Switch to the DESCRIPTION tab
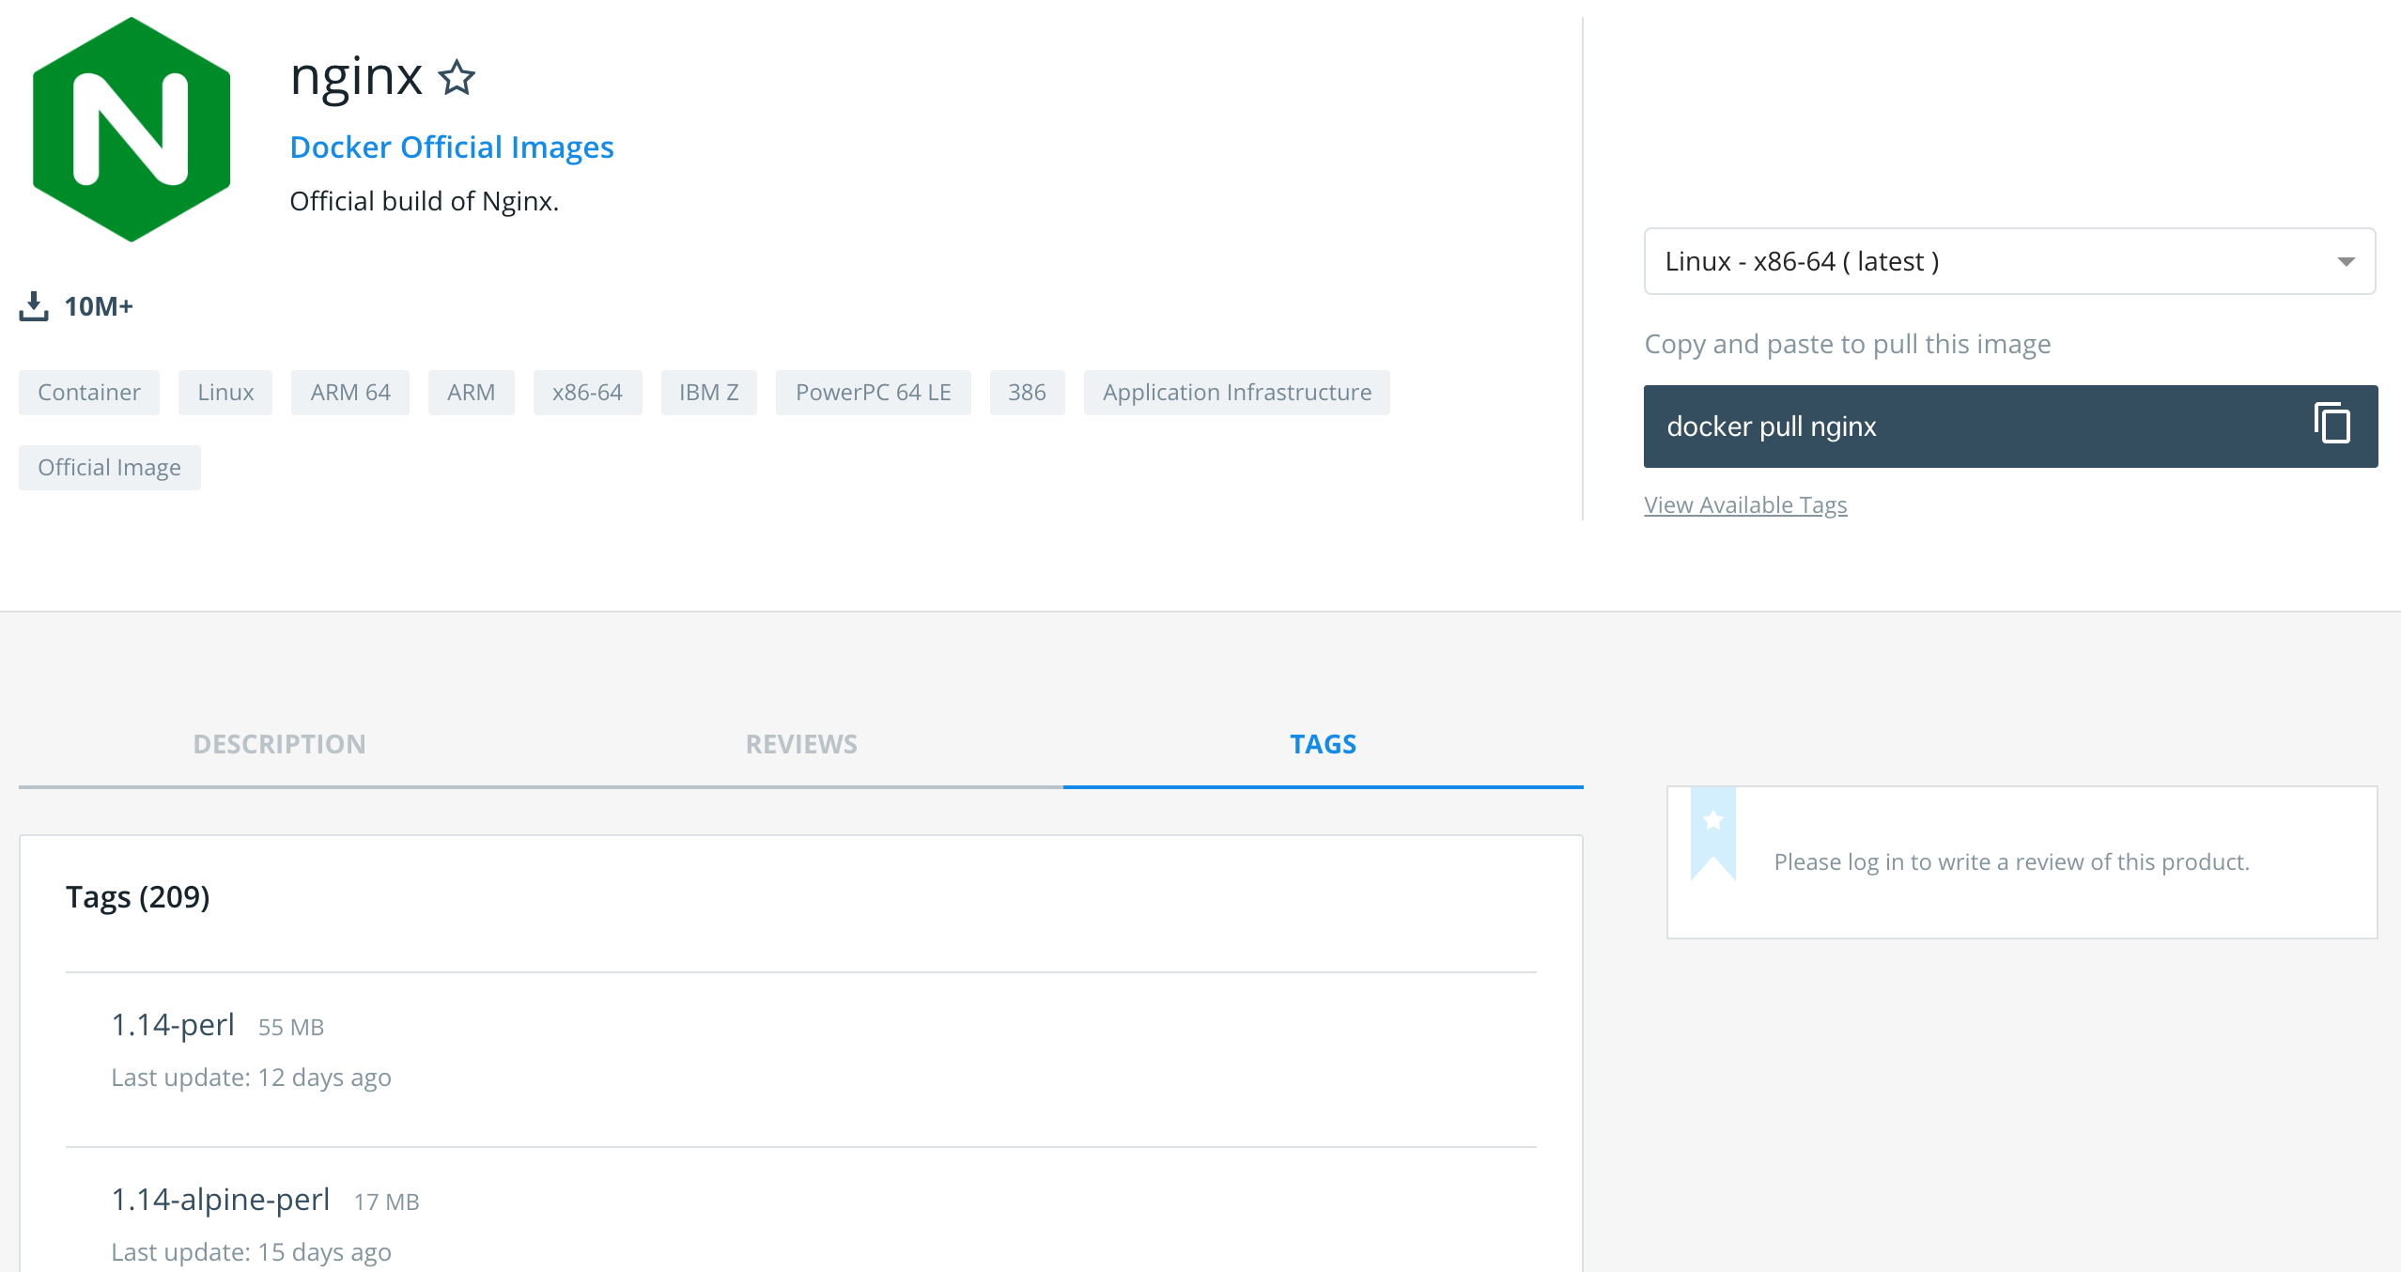 tap(280, 743)
